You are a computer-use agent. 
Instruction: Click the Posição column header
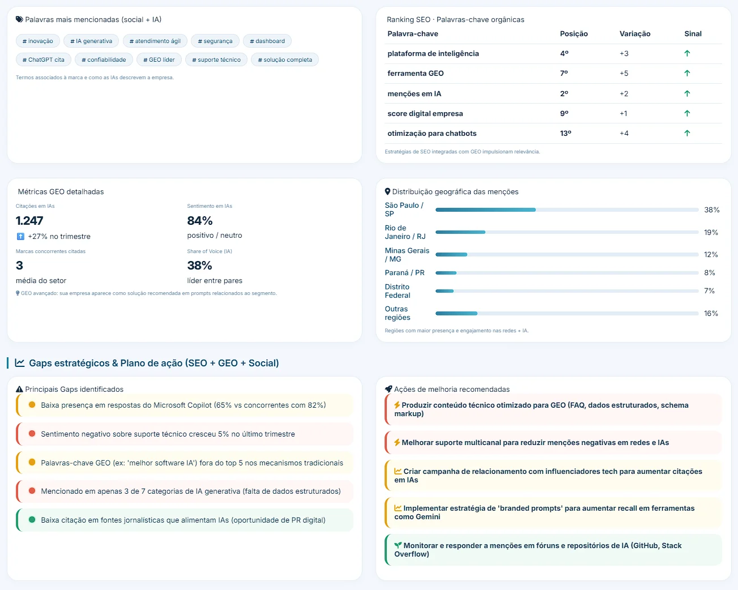(x=574, y=34)
